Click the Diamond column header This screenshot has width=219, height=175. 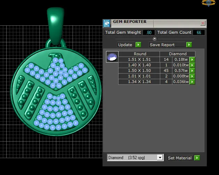[x=178, y=54]
